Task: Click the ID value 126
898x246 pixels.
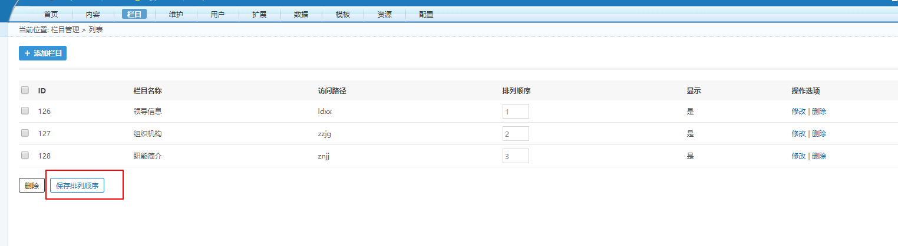Action: click(x=44, y=111)
